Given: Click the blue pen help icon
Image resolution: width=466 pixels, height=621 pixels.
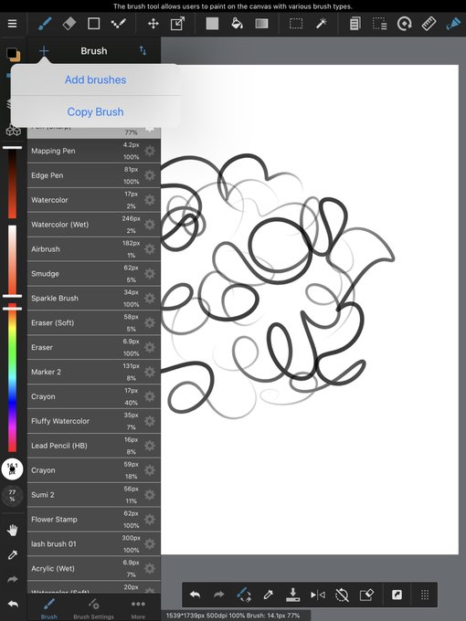Looking at the screenshot, I should click(453, 24).
